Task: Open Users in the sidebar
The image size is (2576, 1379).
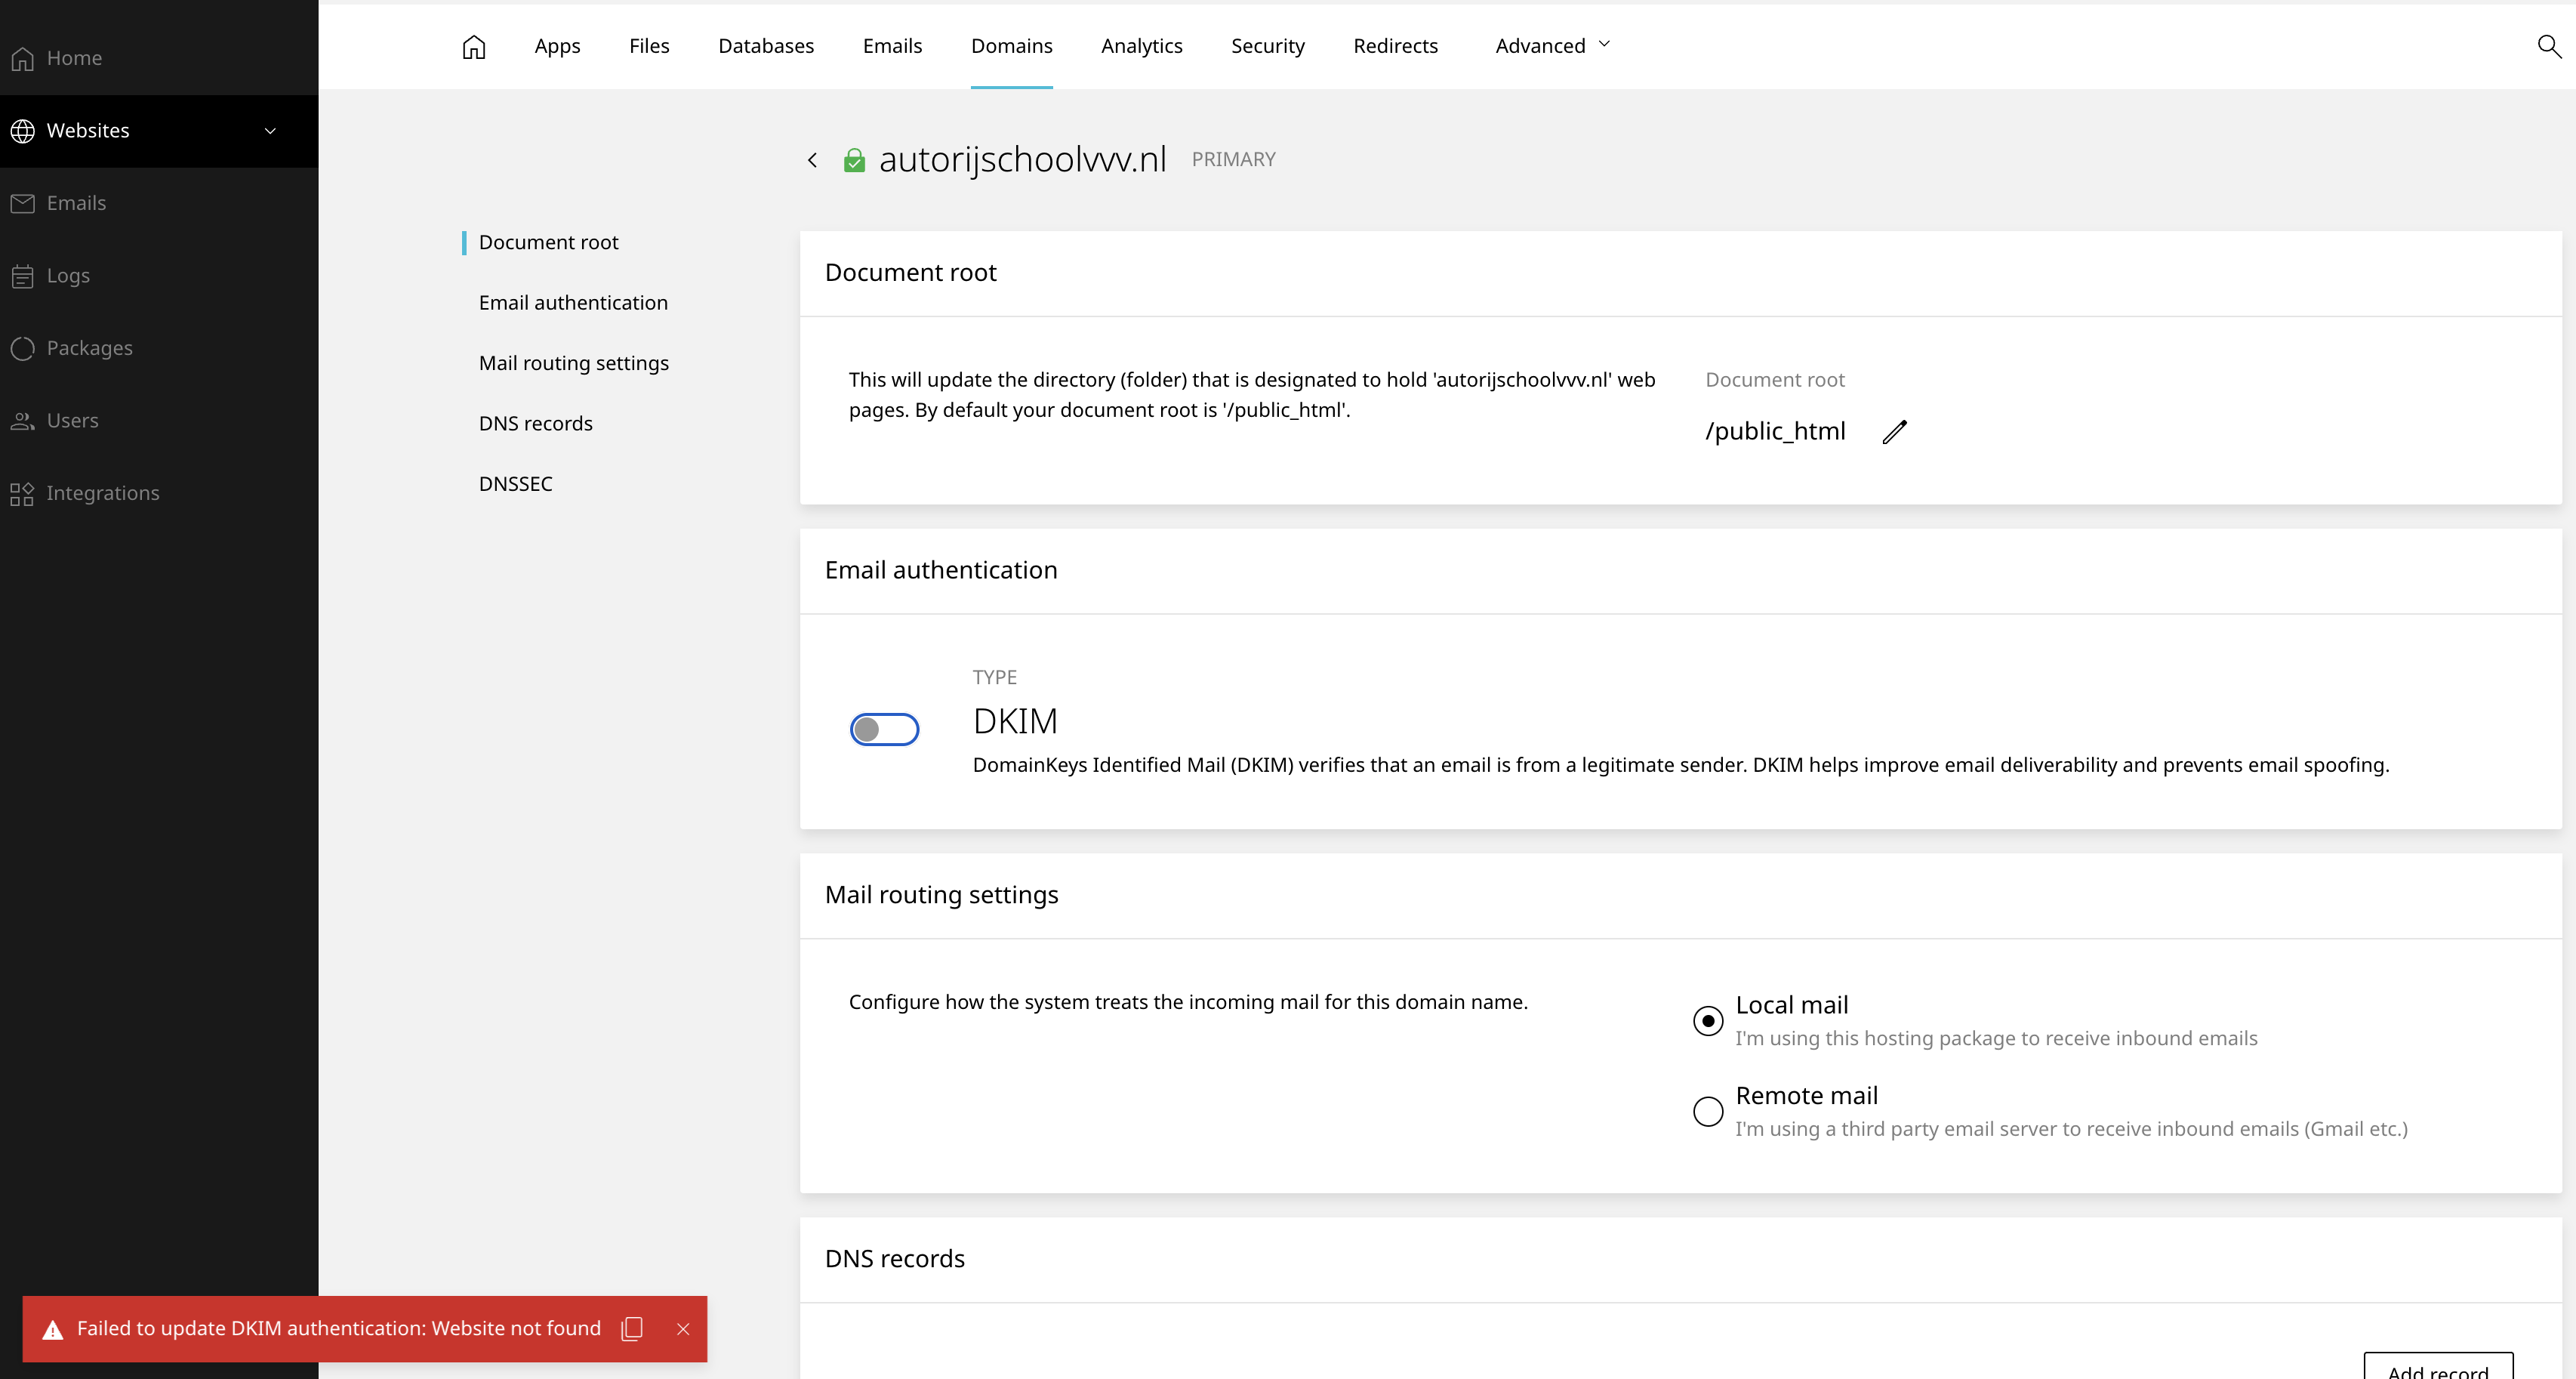Action: coord(159,421)
